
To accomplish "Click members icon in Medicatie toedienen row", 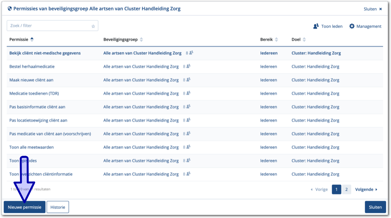I will [189, 94].
